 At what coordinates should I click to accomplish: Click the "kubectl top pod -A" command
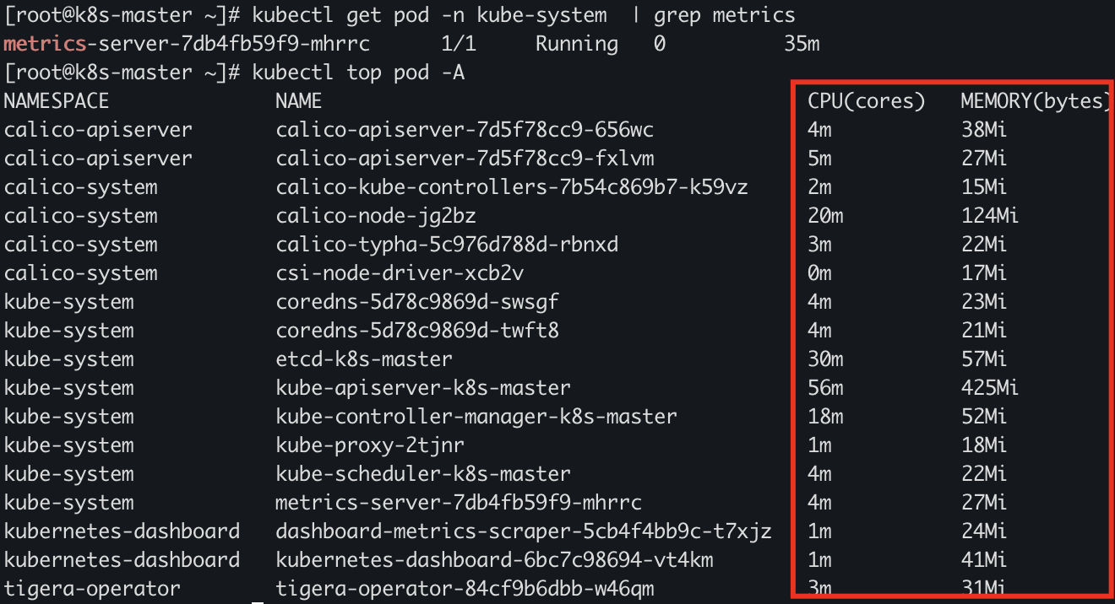[x=358, y=73]
